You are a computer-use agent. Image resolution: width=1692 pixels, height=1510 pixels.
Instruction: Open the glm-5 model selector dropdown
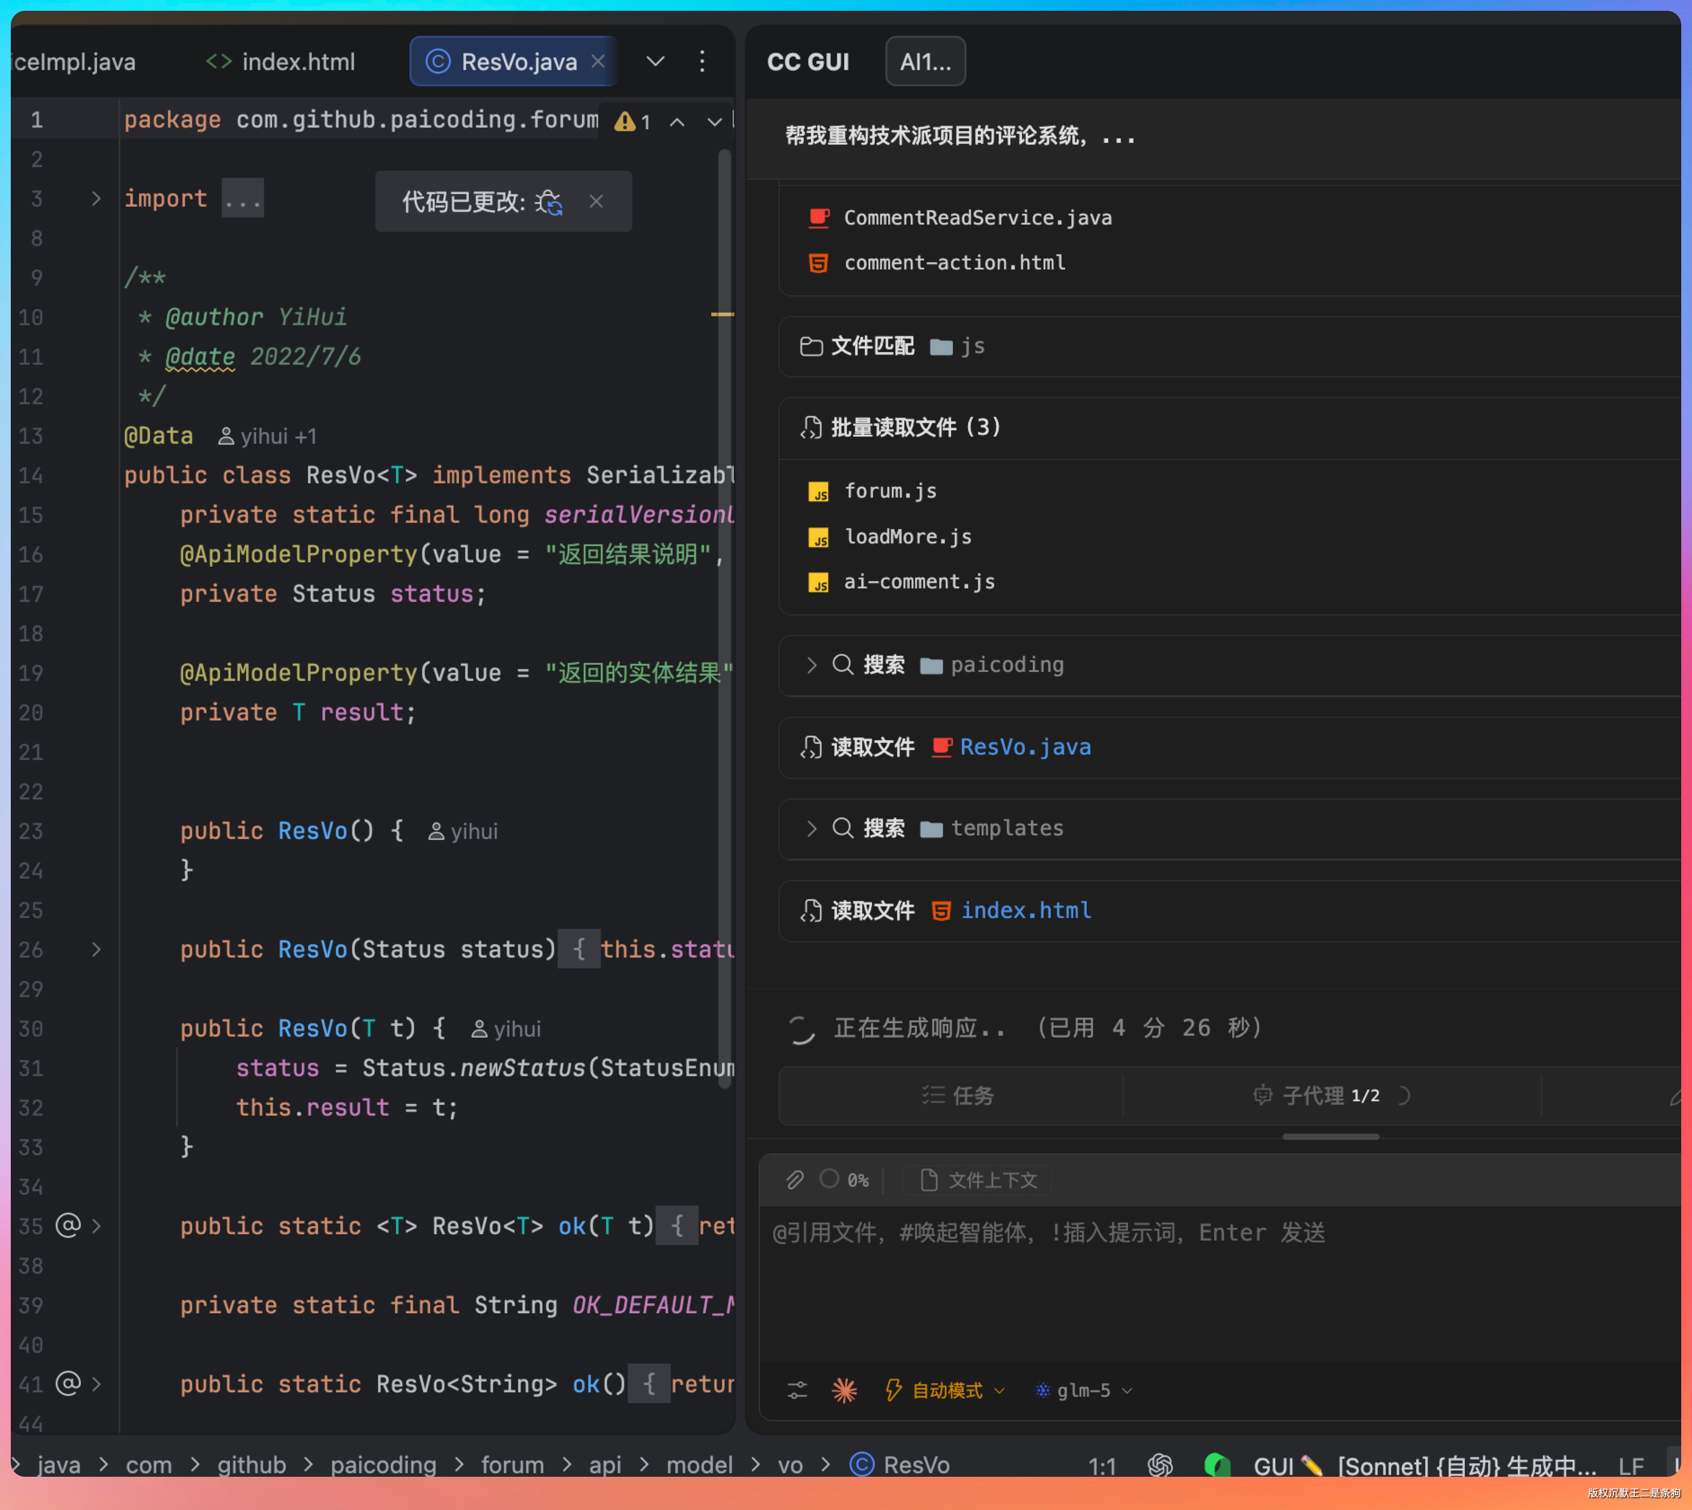pos(1083,1391)
